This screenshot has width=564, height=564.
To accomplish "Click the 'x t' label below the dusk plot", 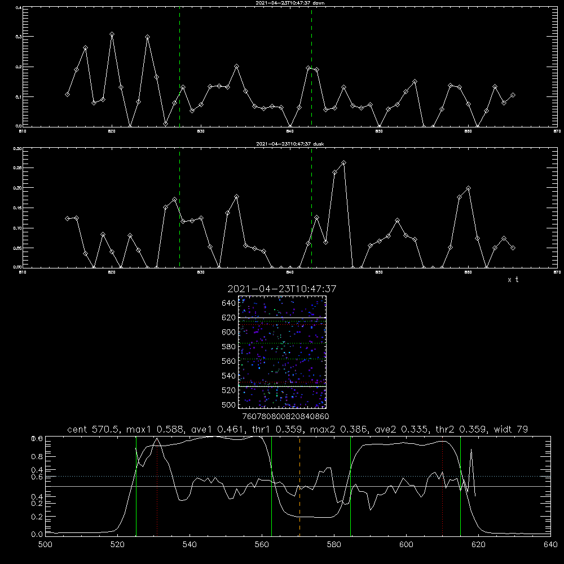I will tap(513, 280).
